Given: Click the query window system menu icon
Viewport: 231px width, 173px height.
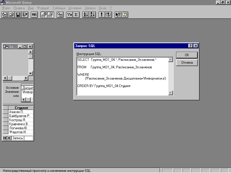Looking at the screenshot, I should 6,47.
